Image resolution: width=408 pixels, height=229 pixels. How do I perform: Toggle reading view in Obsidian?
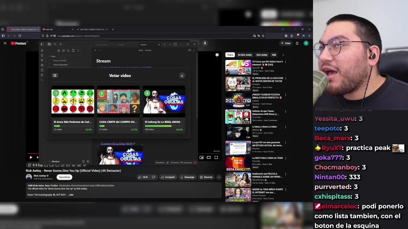(x=190, y=50)
